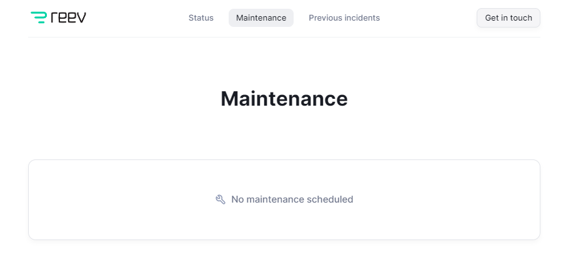Click the large Maintenance page heading

click(284, 99)
